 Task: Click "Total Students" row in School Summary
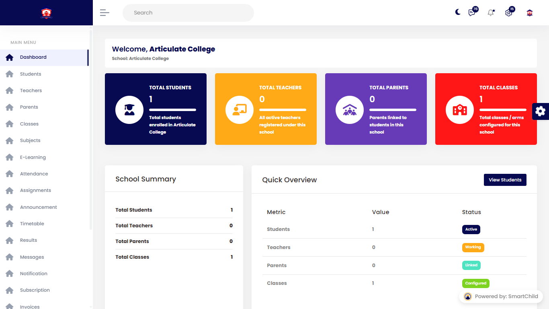(174, 210)
